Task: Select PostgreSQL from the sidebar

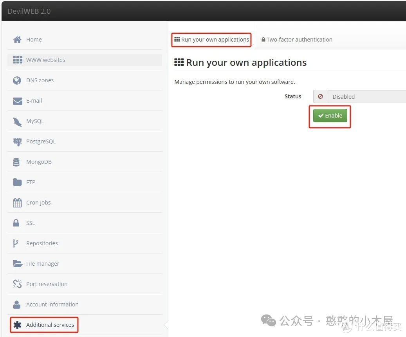Action: tap(85, 141)
